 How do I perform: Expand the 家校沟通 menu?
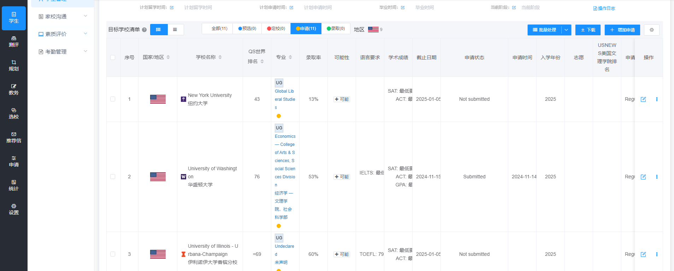(63, 17)
